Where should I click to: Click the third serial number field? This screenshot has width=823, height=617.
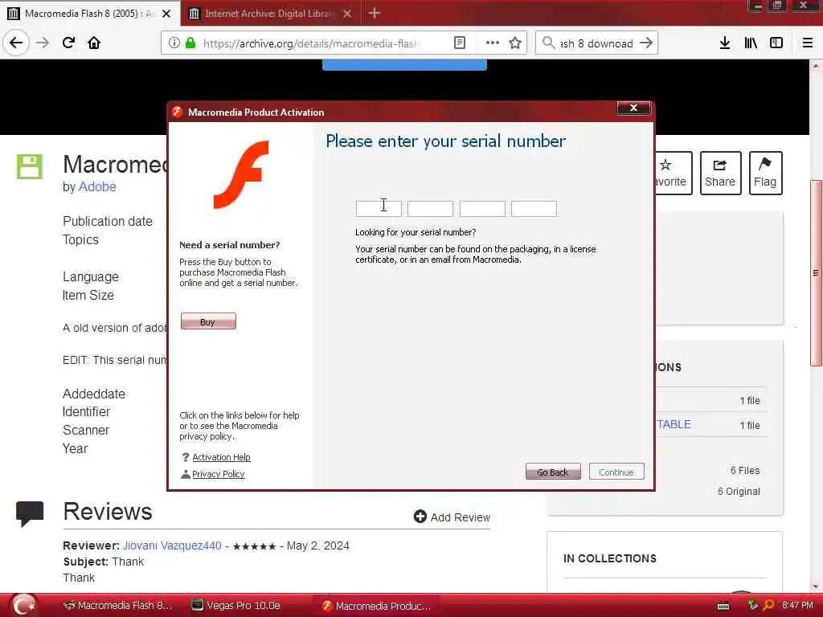(482, 209)
